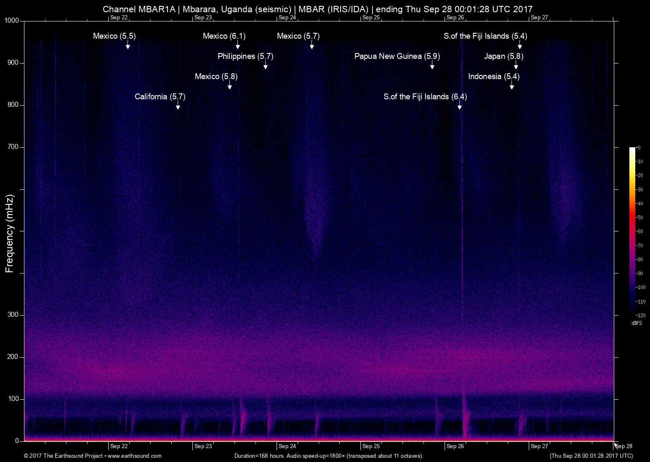This screenshot has height=462, width=650.
Task: Click the Philippines (5.7) event marker
Action: tap(245, 56)
